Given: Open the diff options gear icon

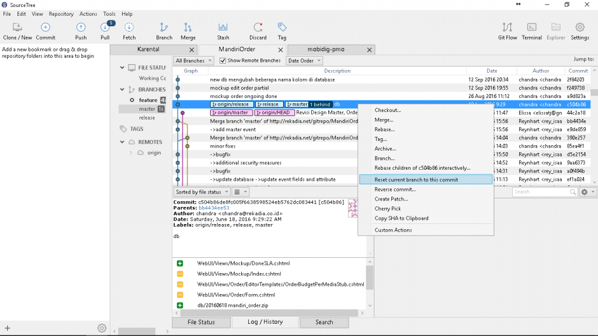Looking at the screenshot, I should [585, 192].
